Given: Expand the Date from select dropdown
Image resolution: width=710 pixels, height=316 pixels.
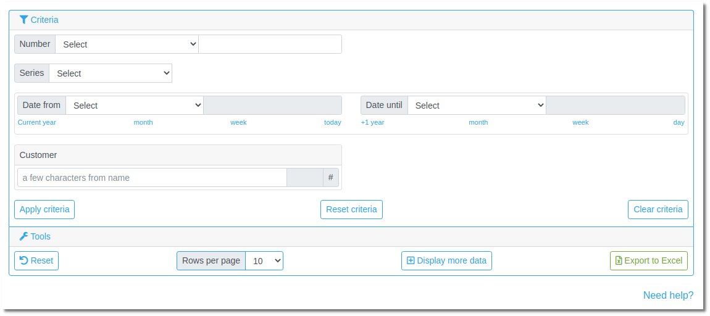Looking at the screenshot, I should point(135,105).
